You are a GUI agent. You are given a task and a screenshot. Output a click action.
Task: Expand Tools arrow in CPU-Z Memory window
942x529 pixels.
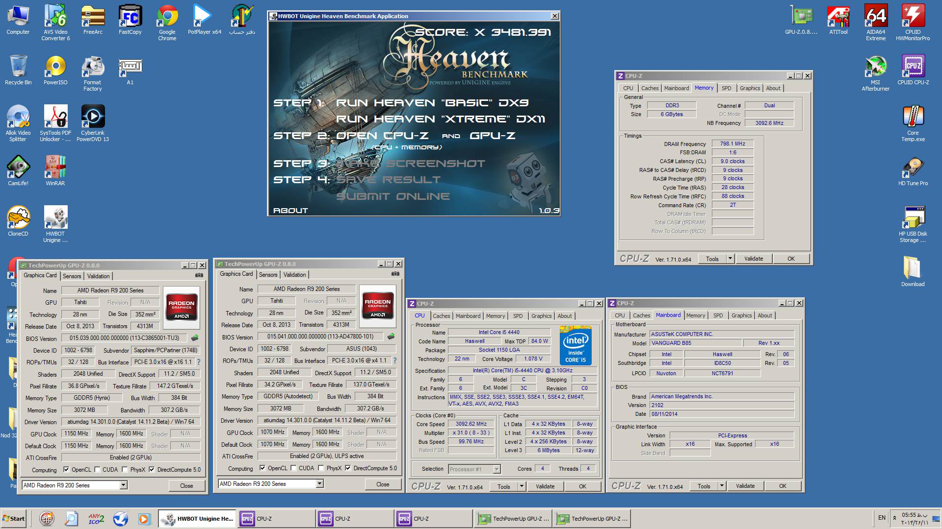(x=730, y=259)
